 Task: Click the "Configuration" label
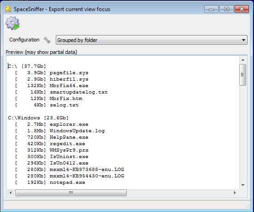click(x=24, y=40)
